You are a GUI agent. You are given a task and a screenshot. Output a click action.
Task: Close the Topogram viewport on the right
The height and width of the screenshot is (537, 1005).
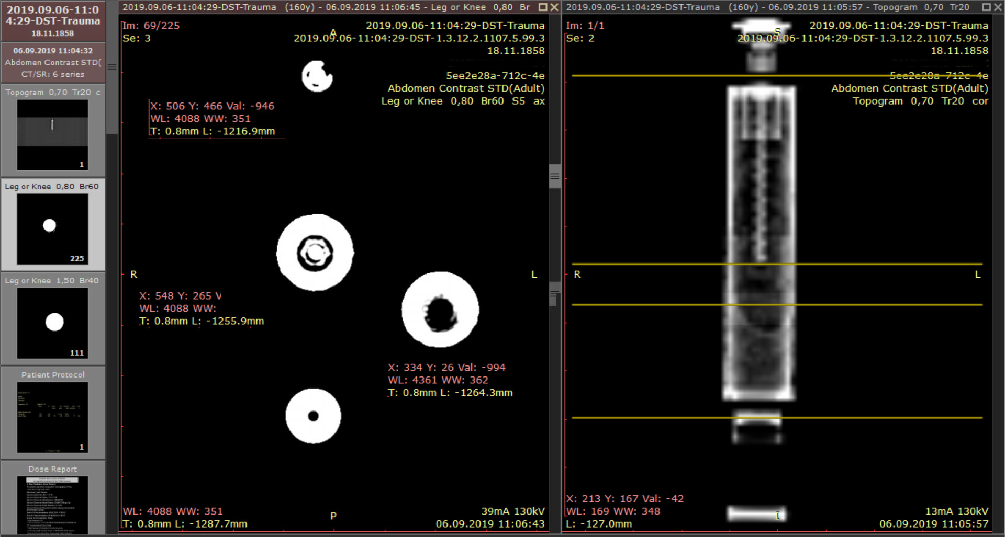(x=998, y=7)
